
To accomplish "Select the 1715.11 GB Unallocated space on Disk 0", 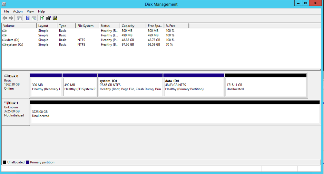I will tap(265, 87).
